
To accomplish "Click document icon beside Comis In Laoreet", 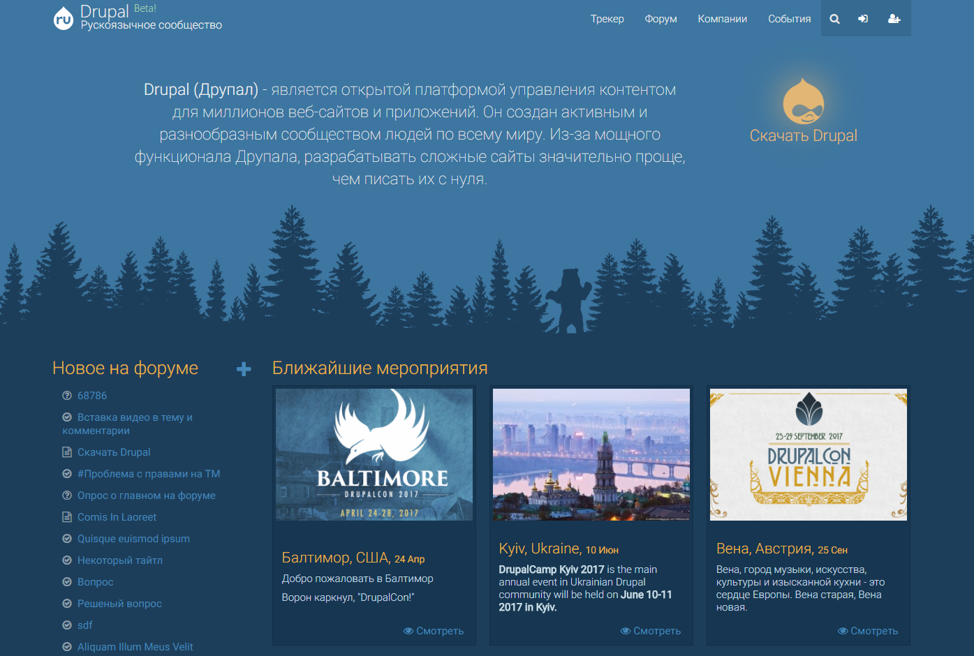I will pos(67,517).
